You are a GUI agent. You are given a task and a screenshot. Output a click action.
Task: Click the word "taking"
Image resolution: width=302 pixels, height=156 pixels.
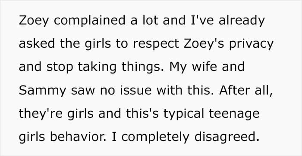point(97,67)
